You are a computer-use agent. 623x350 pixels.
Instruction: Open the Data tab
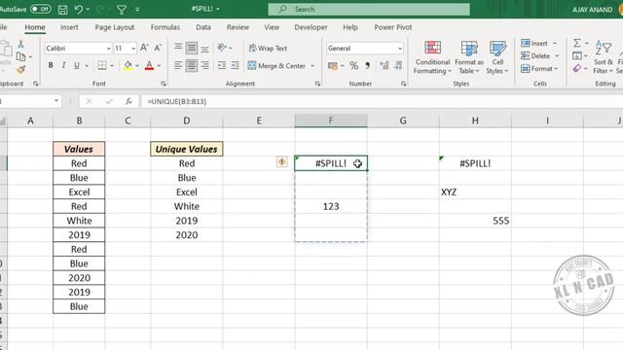tap(203, 27)
